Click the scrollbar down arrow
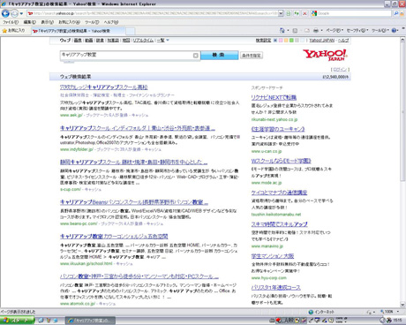This screenshot has height=325, width=406. point(402,305)
